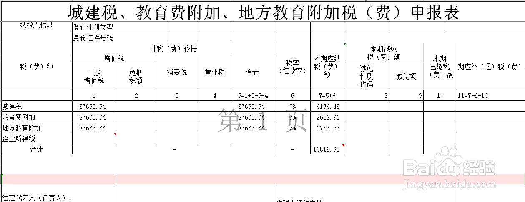Select the tax amount 6136.45

coord(327,106)
